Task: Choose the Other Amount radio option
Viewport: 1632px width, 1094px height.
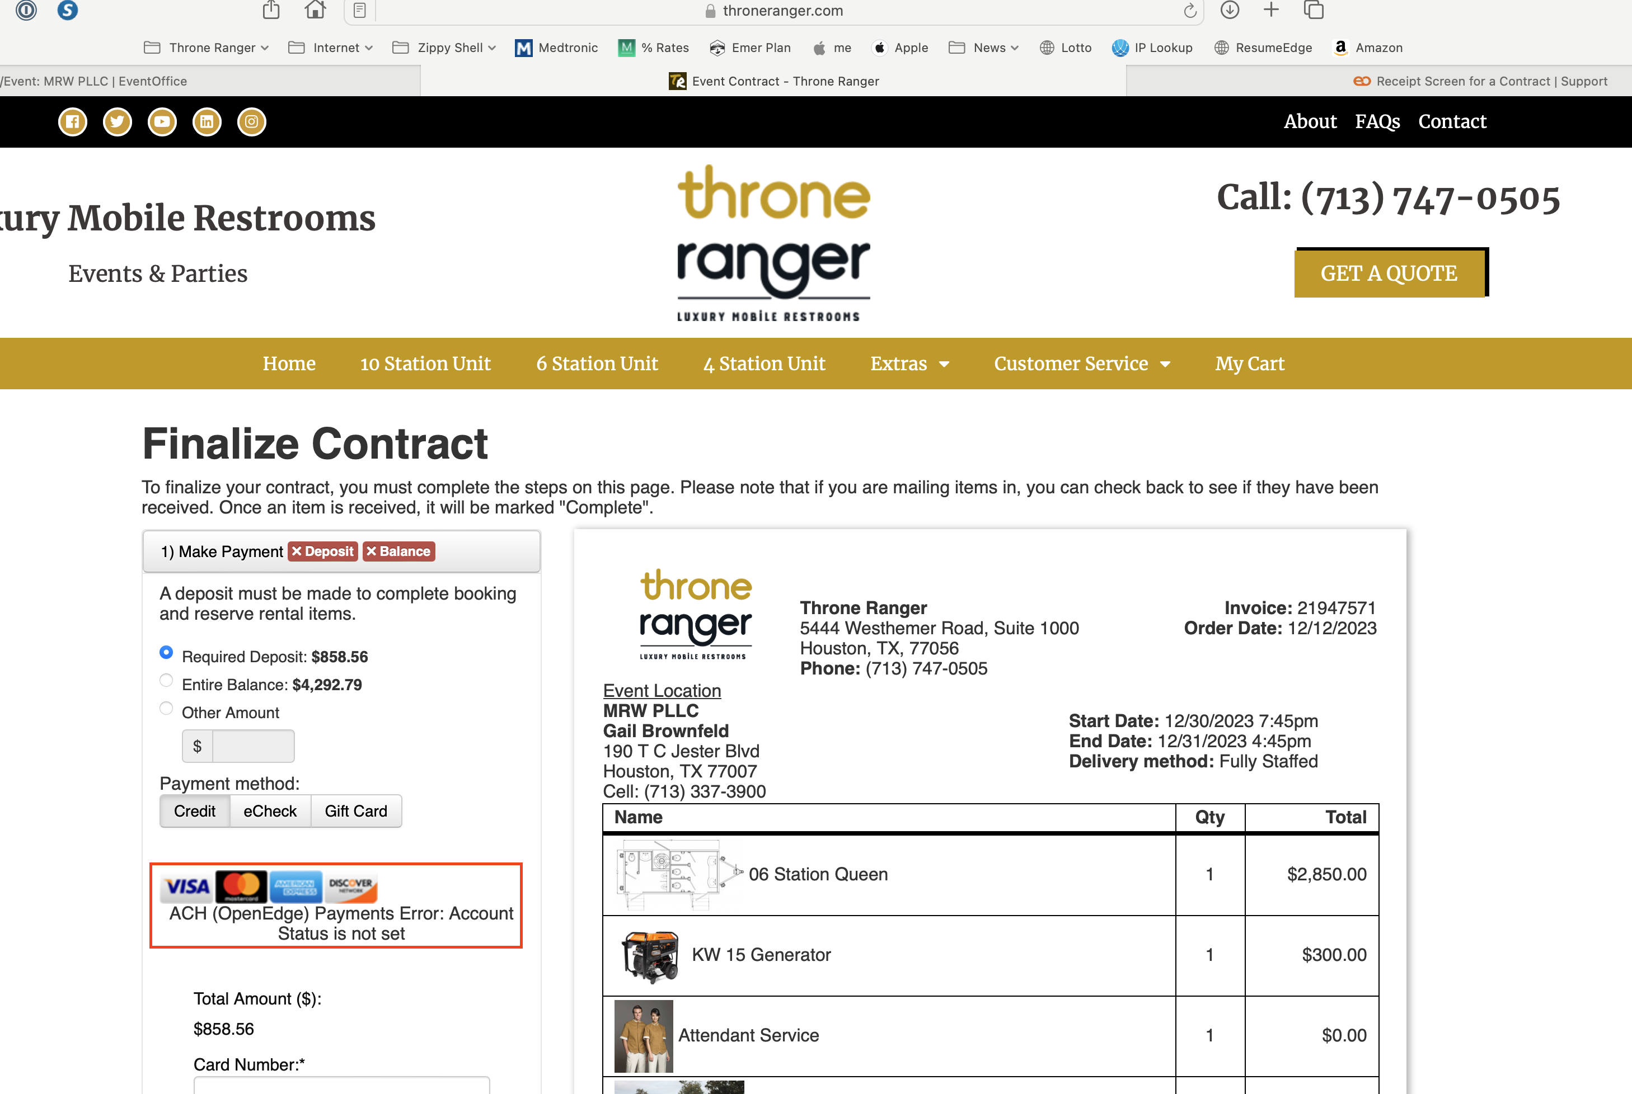Action: (x=166, y=708)
